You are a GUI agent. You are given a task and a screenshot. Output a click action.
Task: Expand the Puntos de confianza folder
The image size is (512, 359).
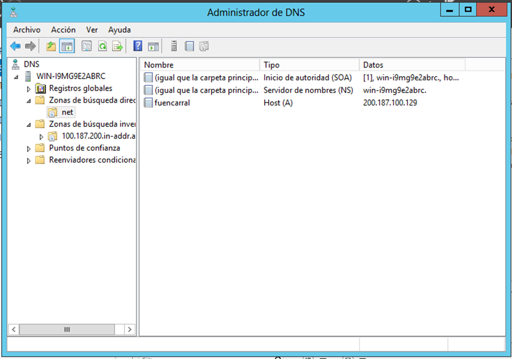[29, 148]
